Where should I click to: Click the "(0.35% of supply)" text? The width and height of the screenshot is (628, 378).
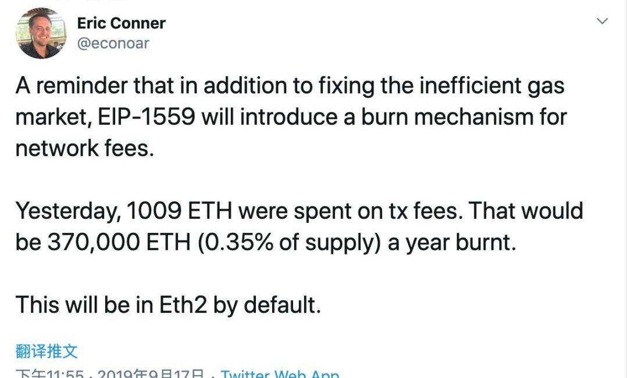coord(288,242)
